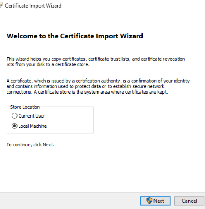Click the "Store Location" group label
This screenshot has height=209, width=205.
point(25,107)
